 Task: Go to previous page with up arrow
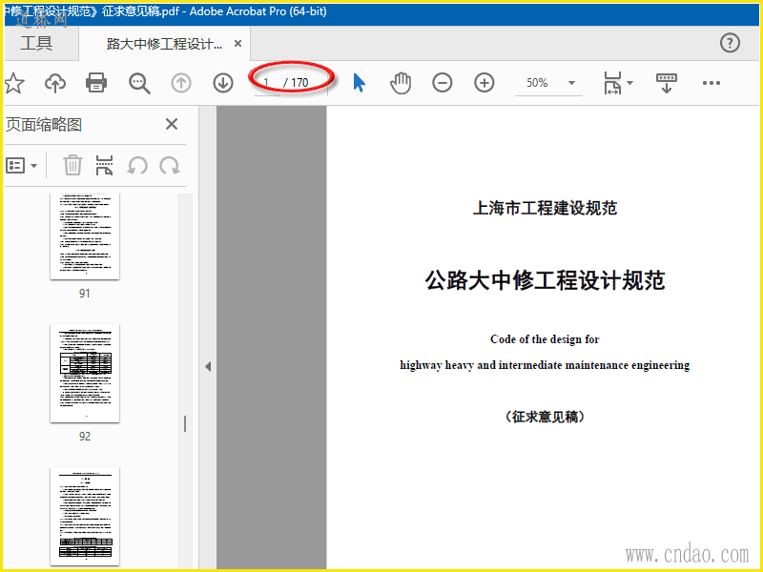(181, 83)
